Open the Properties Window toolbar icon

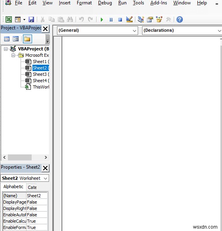tap(150, 19)
